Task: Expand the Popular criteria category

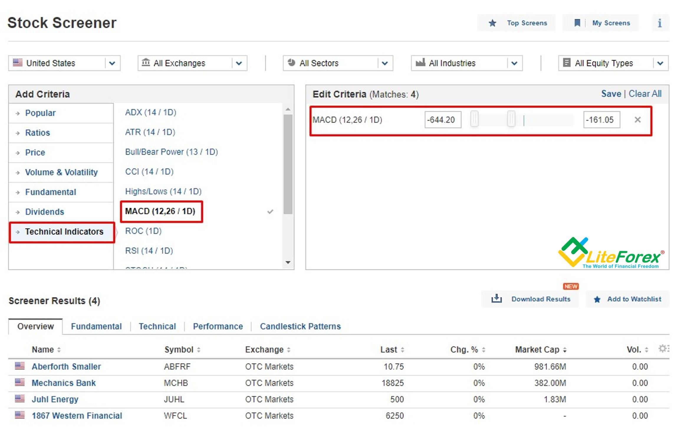Action: [x=61, y=113]
